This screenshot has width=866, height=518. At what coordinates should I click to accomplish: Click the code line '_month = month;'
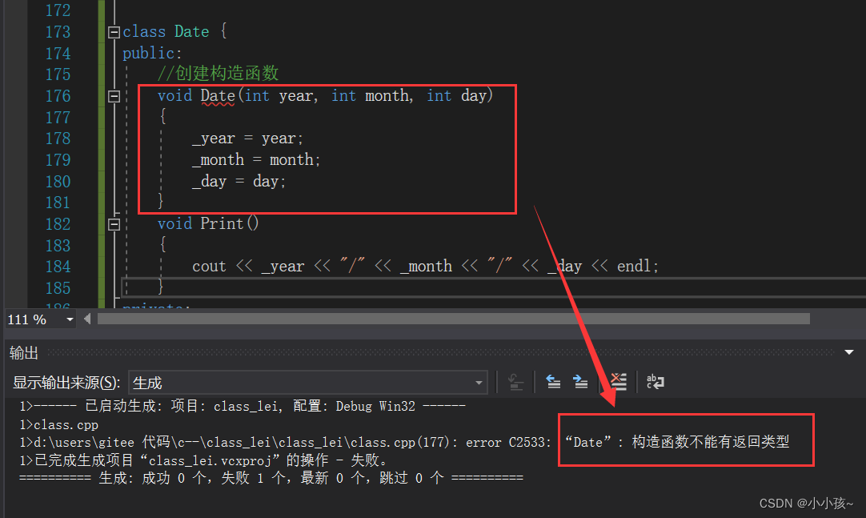point(256,160)
